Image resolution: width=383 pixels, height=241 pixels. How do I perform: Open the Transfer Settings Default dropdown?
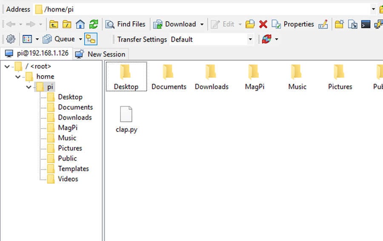tap(250, 40)
